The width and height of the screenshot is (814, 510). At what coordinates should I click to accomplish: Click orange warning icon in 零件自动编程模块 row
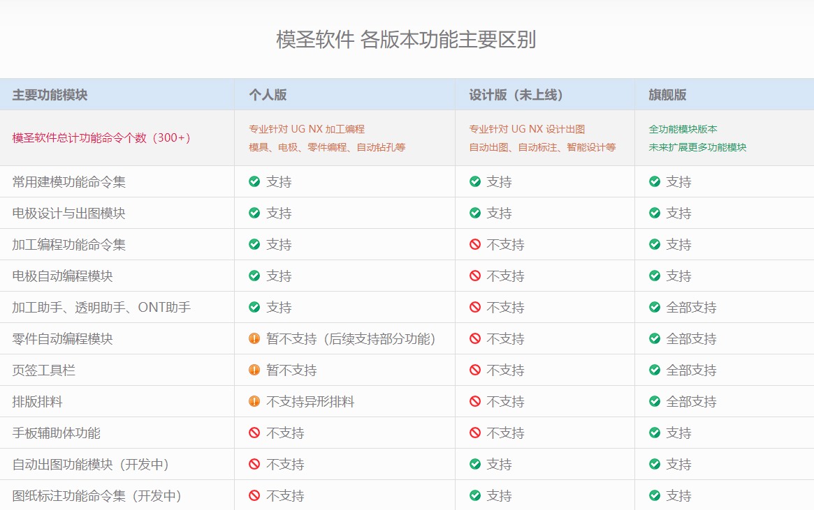tap(254, 338)
